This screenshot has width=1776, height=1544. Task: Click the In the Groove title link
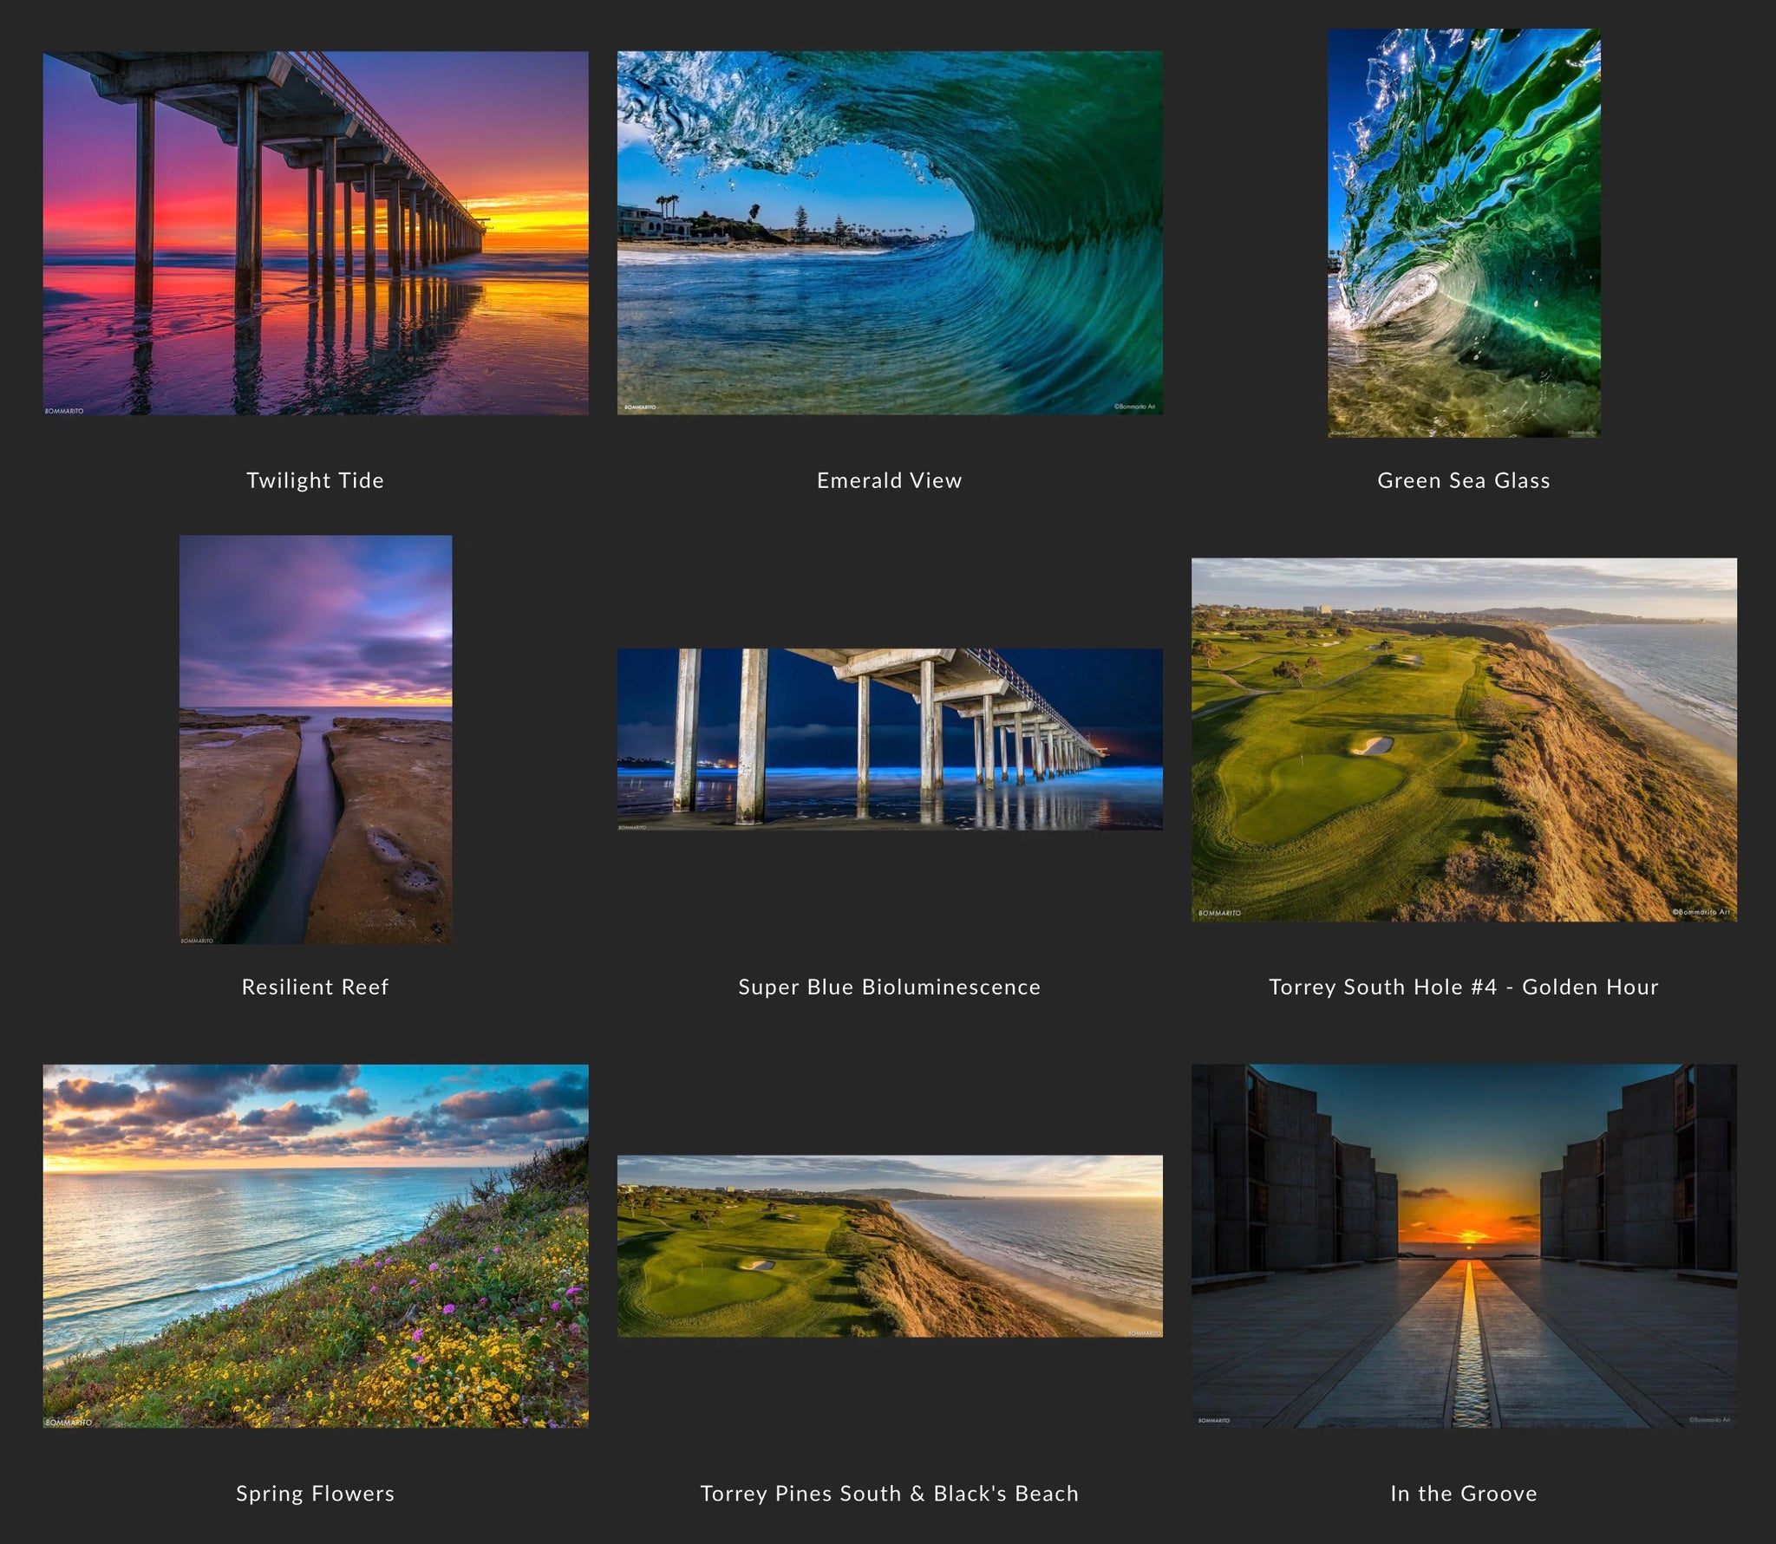pyautogui.click(x=1464, y=1493)
